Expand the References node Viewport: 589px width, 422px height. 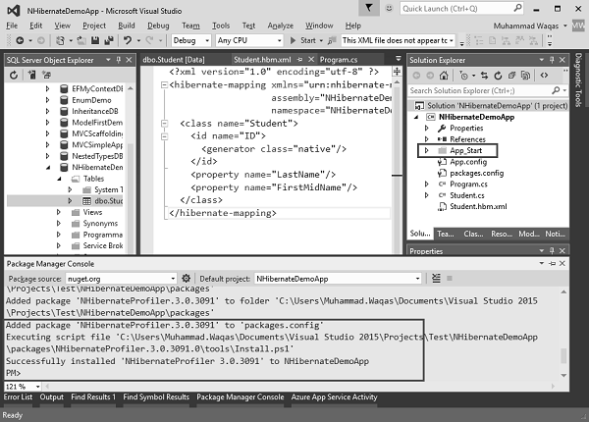pyautogui.click(x=426, y=139)
